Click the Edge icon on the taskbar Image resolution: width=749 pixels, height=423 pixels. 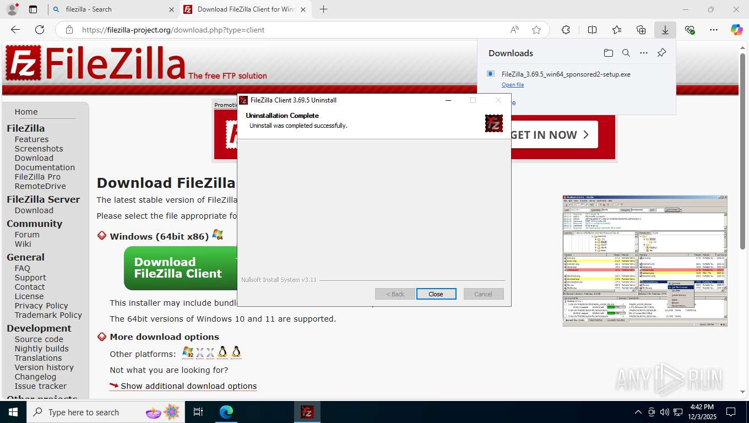[226, 412]
